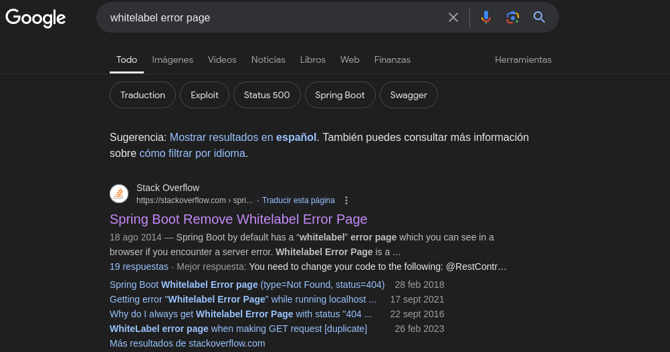Open the 19 respuestas link

click(139, 267)
